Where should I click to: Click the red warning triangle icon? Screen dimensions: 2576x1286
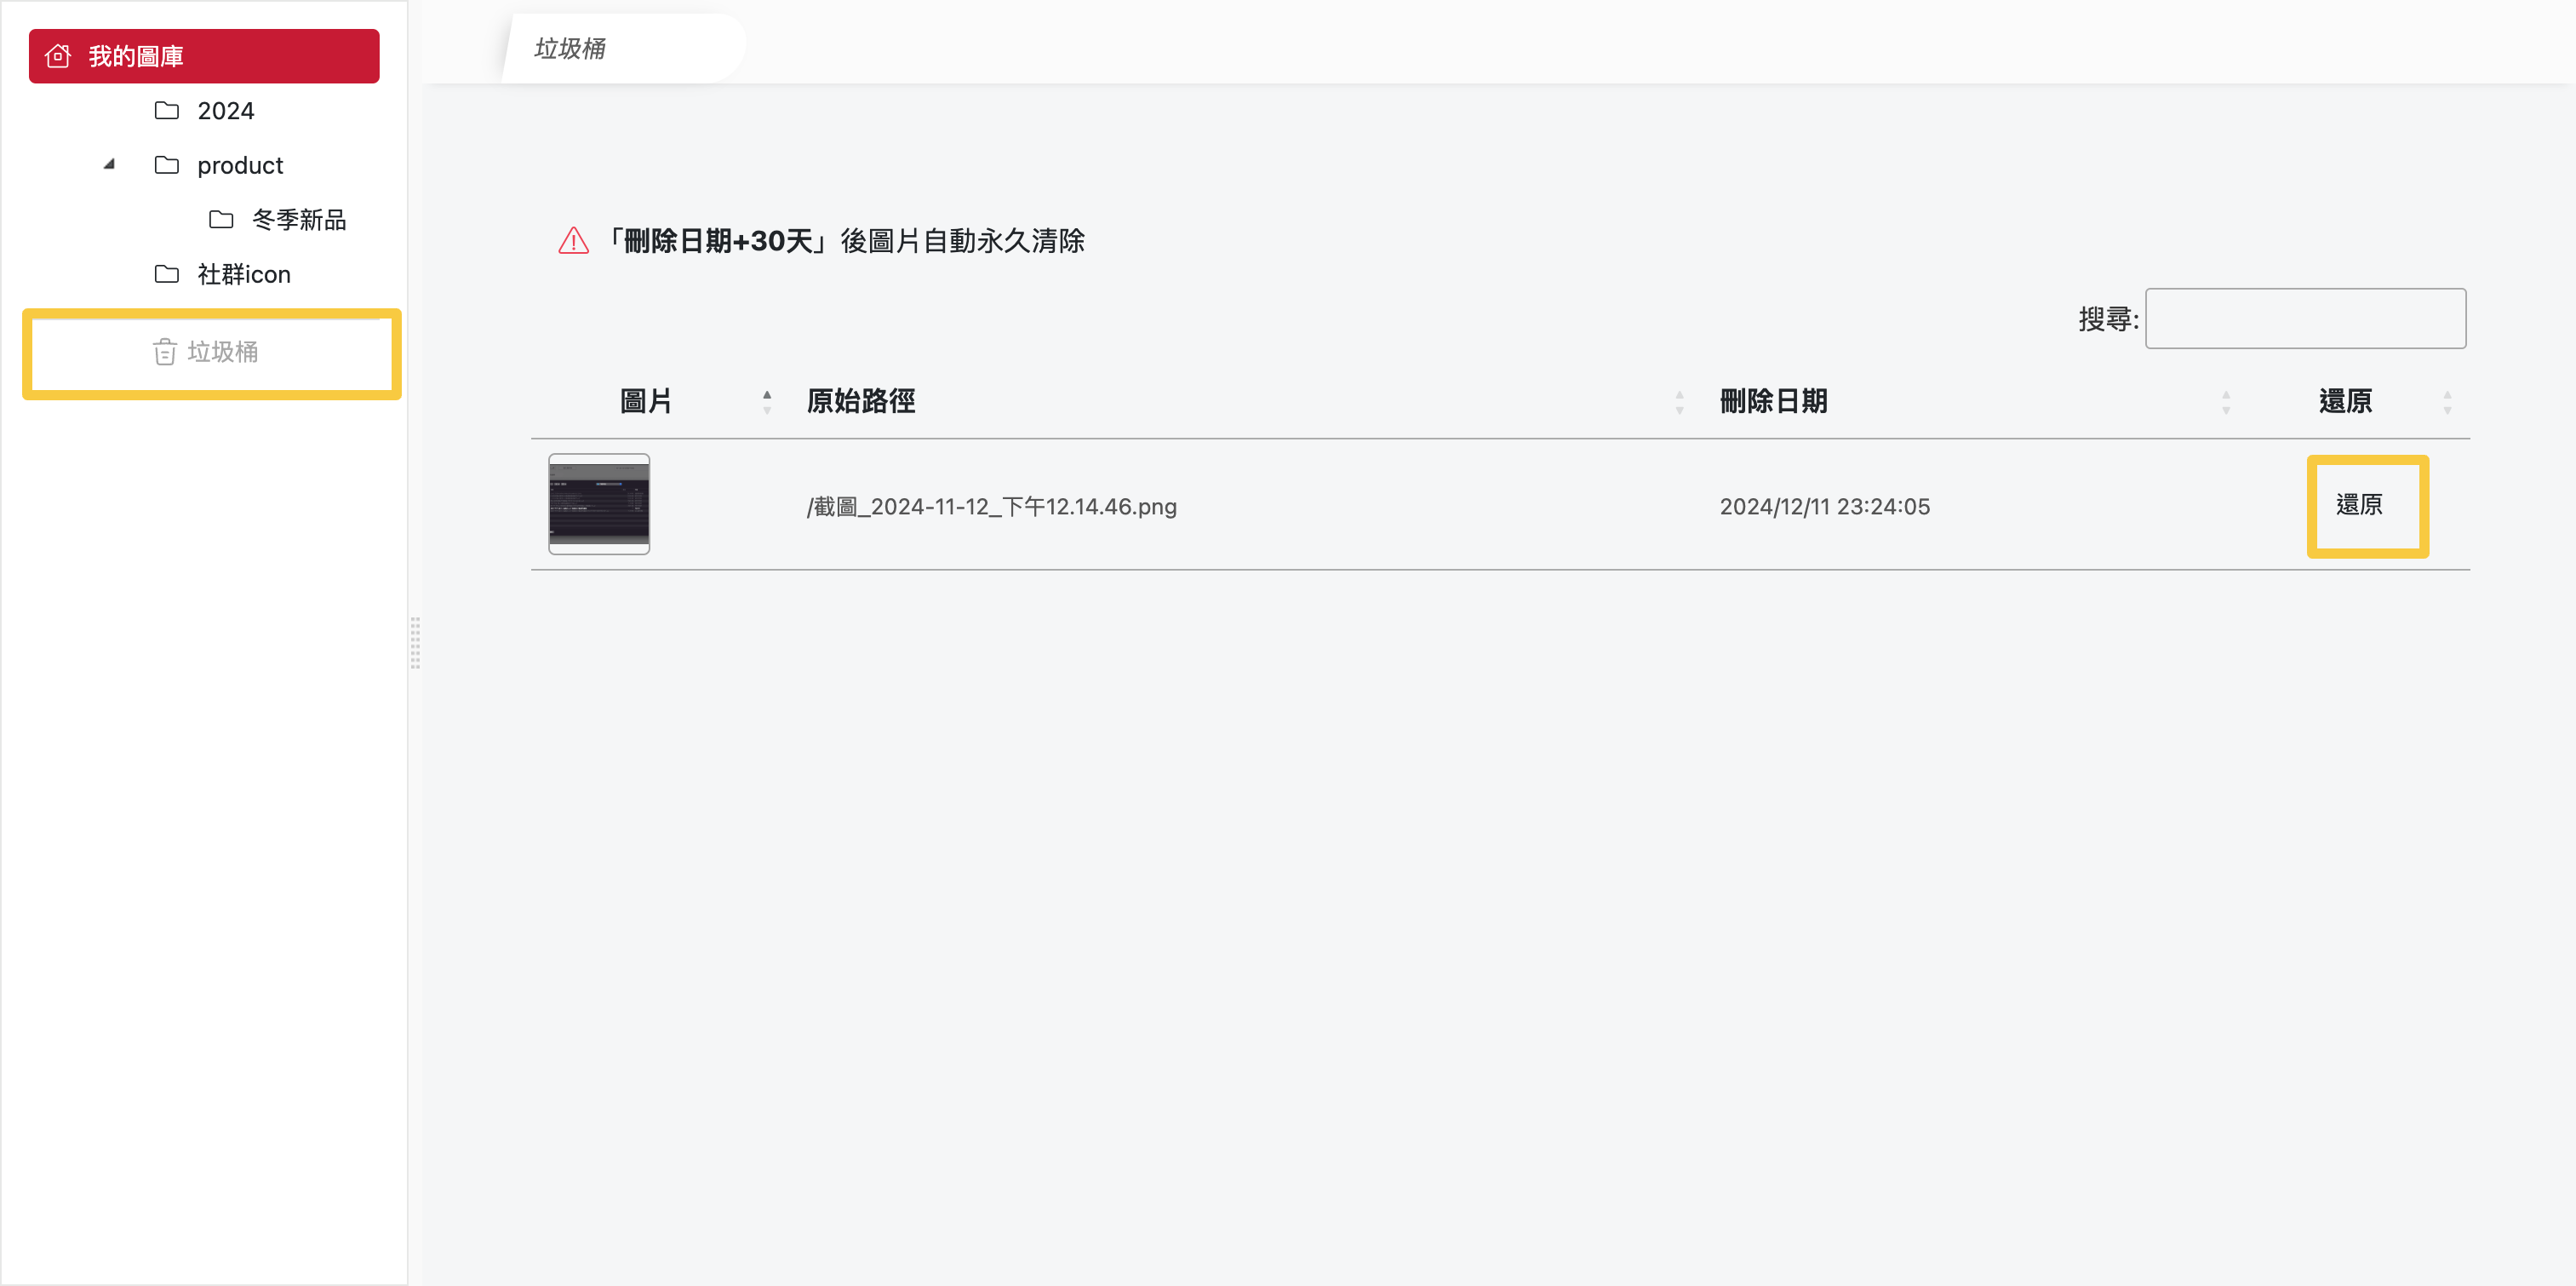click(x=573, y=241)
